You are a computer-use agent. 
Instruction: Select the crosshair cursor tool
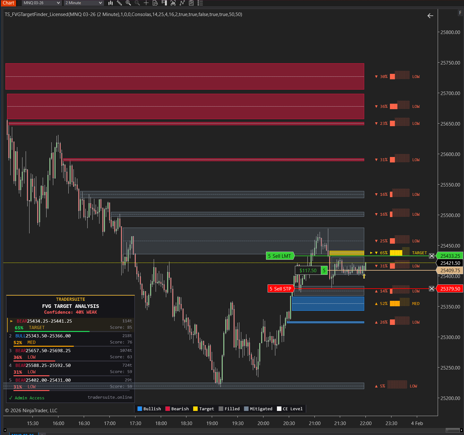[146, 3]
